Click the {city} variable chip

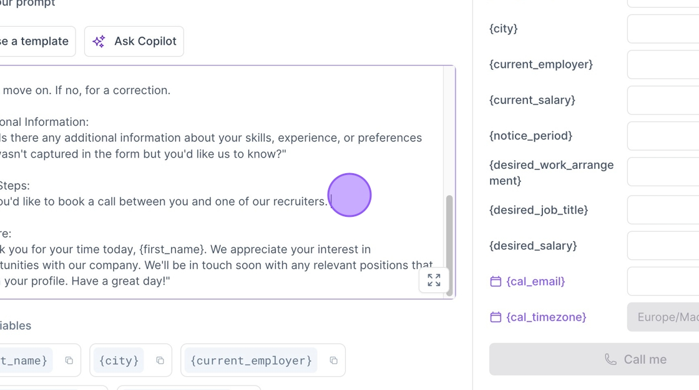click(119, 361)
